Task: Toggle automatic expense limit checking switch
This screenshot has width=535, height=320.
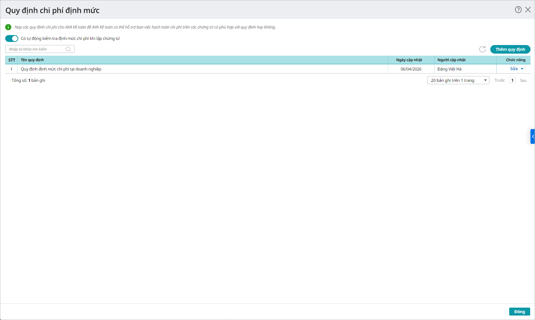Action: [12, 38]
